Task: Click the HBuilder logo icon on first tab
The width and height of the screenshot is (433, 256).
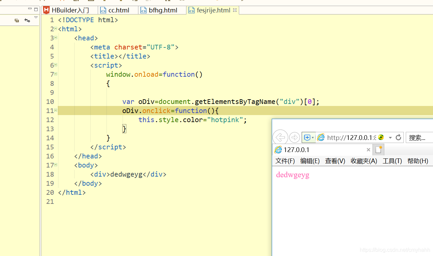Action: [46, 10]
